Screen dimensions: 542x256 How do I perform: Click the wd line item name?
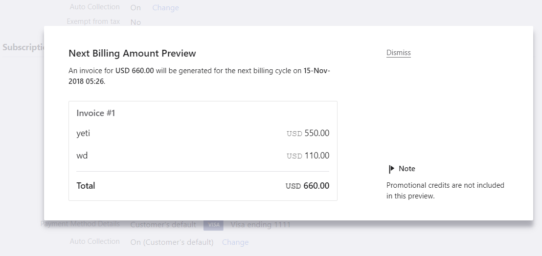tap(82, 156)
